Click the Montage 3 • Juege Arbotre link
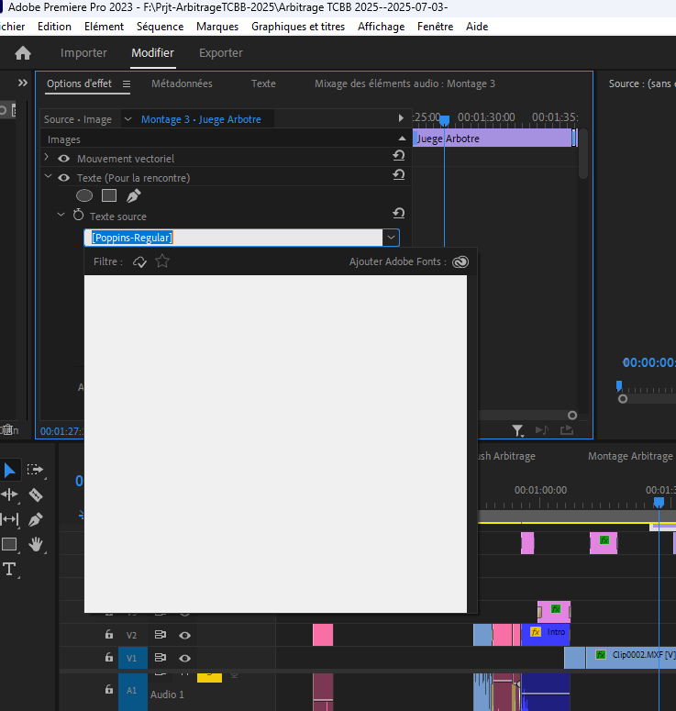 201,119
